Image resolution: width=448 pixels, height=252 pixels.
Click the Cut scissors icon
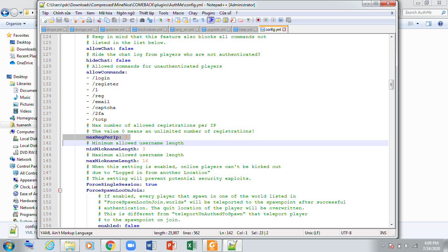click(x=99, y=20)
